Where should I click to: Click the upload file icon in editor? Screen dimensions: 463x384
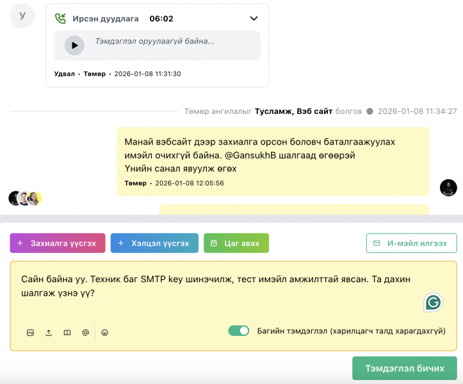pyautogui.click(x=49, y=333)
